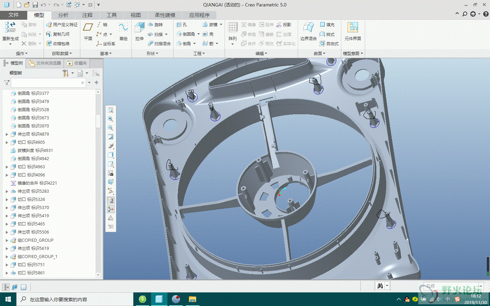The height and width of the screenshot is (306, 490).
Task: Open model tree settings hammer icon
Action: point(65,73)
